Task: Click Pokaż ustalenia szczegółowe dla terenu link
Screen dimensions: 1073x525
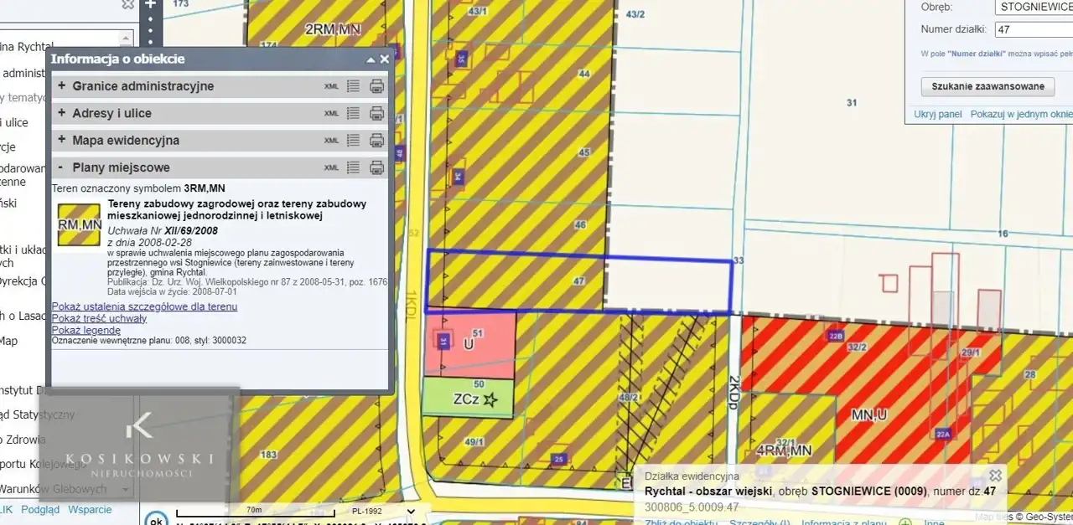Action: pyautogui.click(x=144, y=306)
